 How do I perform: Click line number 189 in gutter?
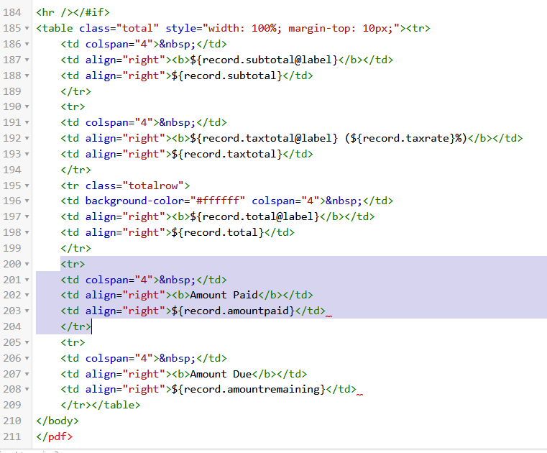12,91
